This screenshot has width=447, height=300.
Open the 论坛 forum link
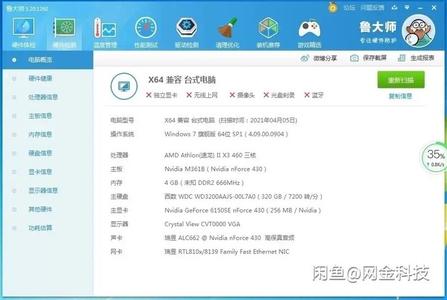pyautogui.click(x=349, y=8)
